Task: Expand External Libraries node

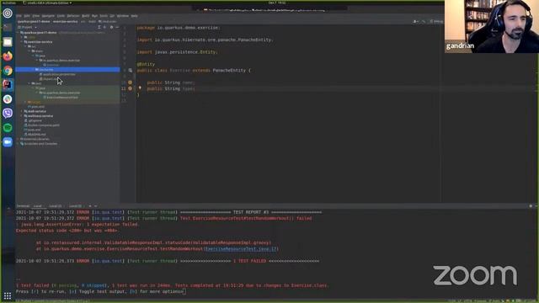Action: coord(18,139)
